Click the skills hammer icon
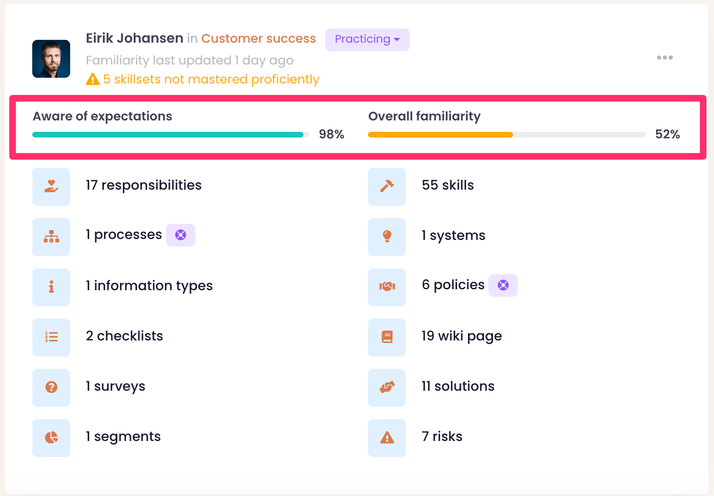Screen dimensions: 714x496 387,186
